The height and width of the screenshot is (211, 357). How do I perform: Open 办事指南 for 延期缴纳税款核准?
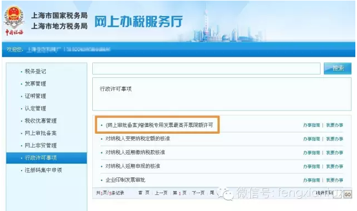click(312, 152)
